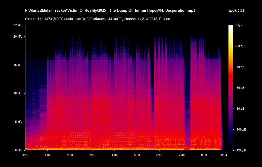The image size is (262, 167).
Task: Click the -120 дБ level label
Action: (240, 150)
